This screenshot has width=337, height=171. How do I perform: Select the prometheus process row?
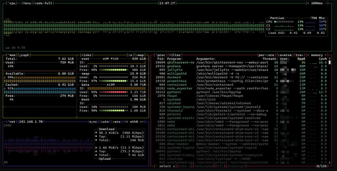click(241, 81)
